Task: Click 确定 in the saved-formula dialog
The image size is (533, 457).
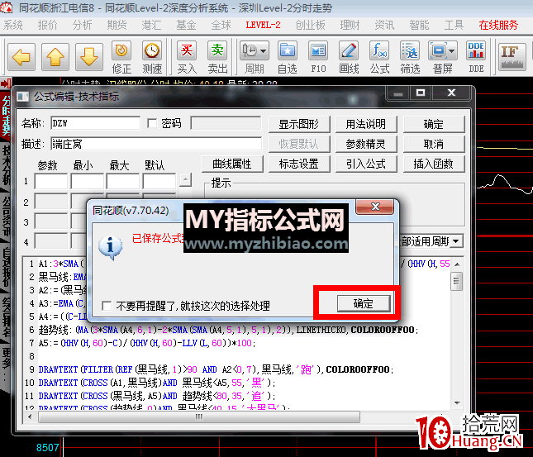Action: click(x=364, y=303)
